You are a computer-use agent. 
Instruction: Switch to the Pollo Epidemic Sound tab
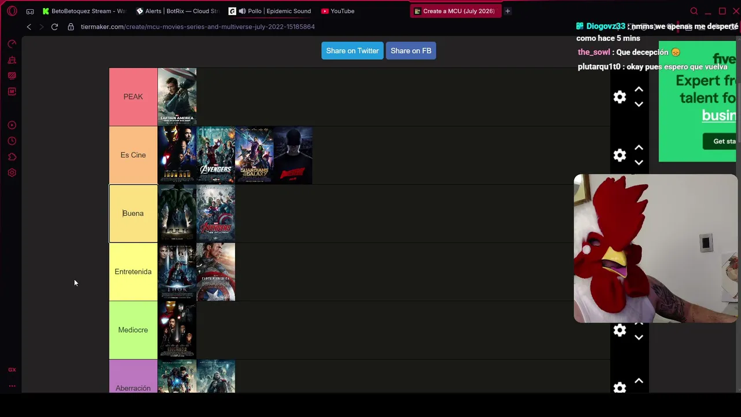[x=270, y=11]
